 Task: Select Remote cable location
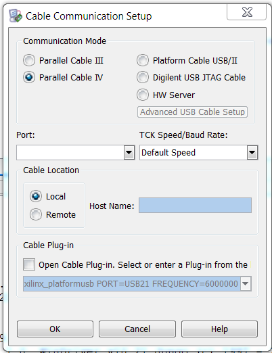36,214
